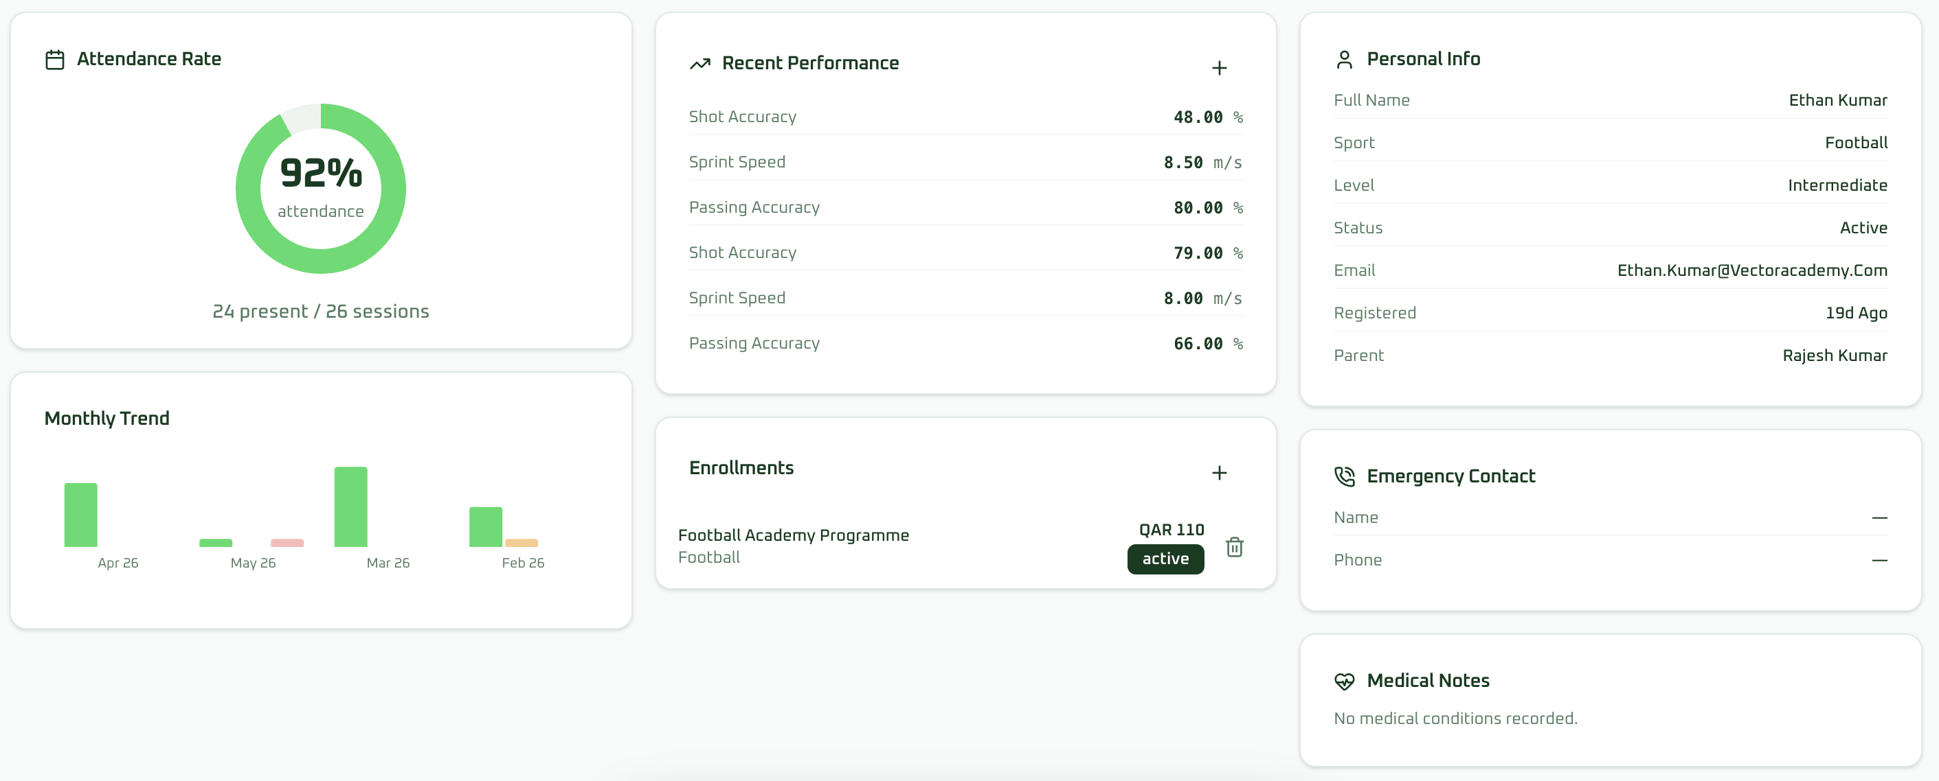Click the phone icon beside Emergency Contact
The height and width of the screenshot is (781, 1939).
click(x=1345, y=476)
